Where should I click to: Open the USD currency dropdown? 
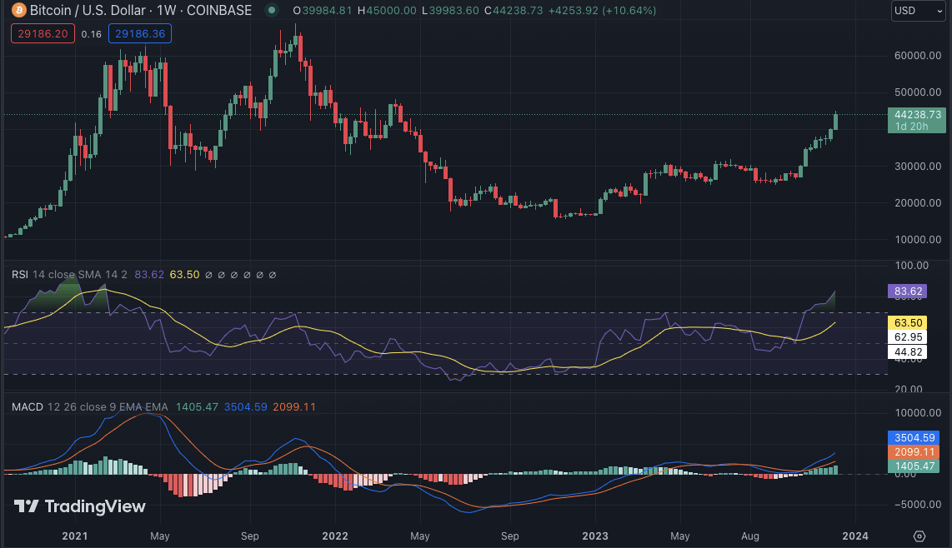click(918, 11)
